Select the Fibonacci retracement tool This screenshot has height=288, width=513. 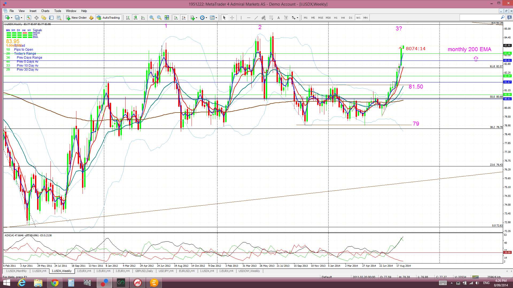click(x=271, y=18)
